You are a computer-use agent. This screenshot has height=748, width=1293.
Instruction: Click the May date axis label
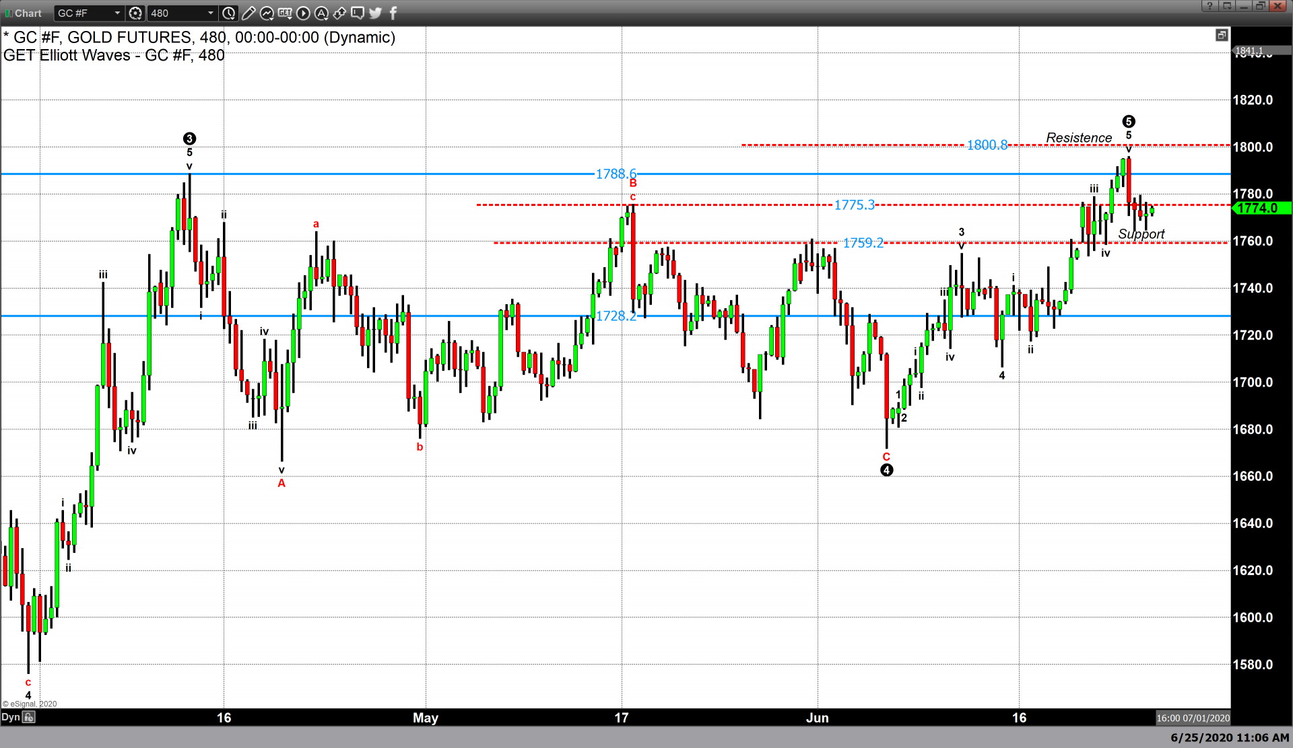point(426,718)
